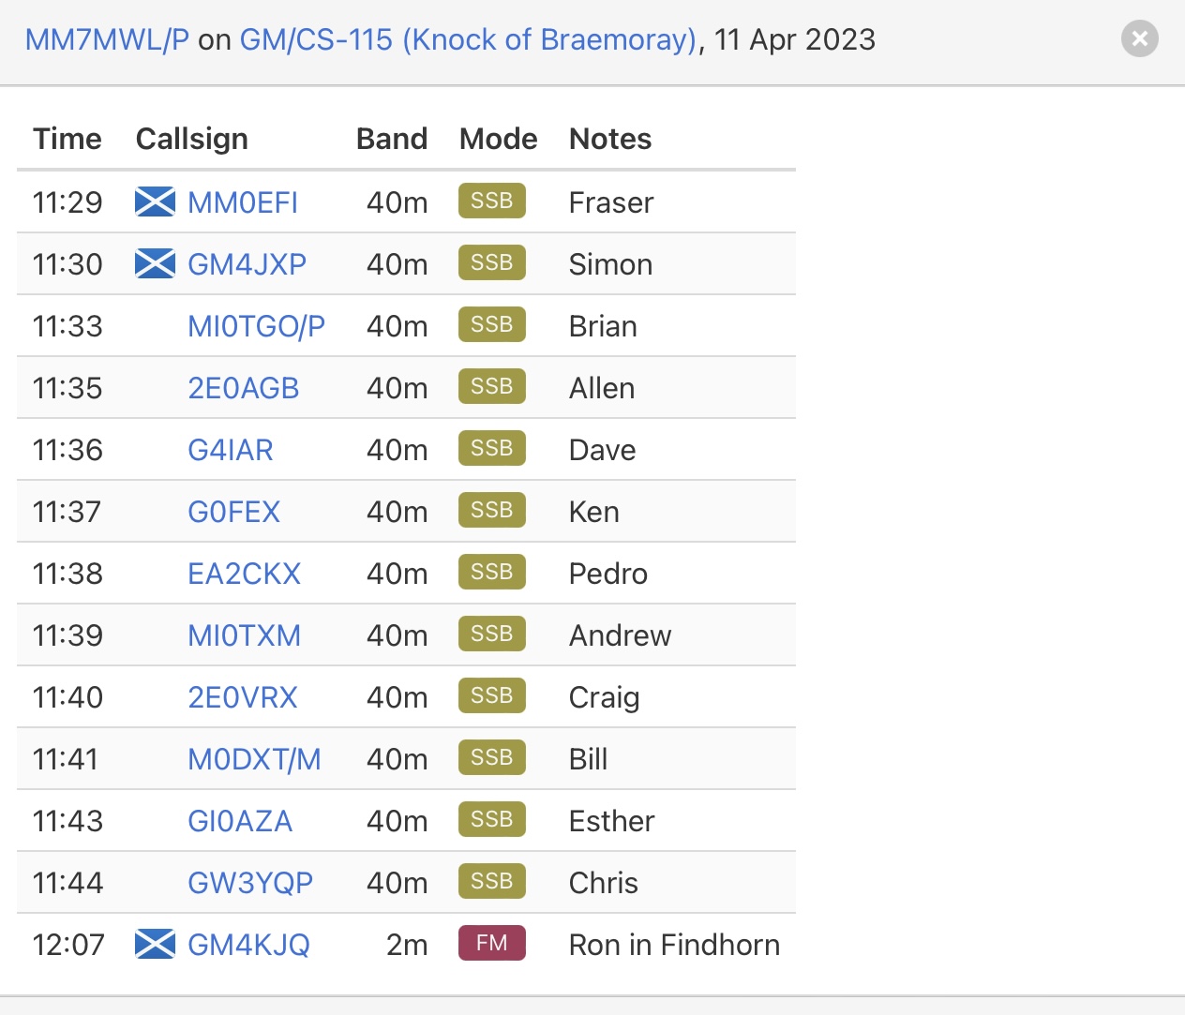The image size is (1185, 1015).
Task: Open callsign MI0TGO/P link
Action: click(x=256, y=326)
